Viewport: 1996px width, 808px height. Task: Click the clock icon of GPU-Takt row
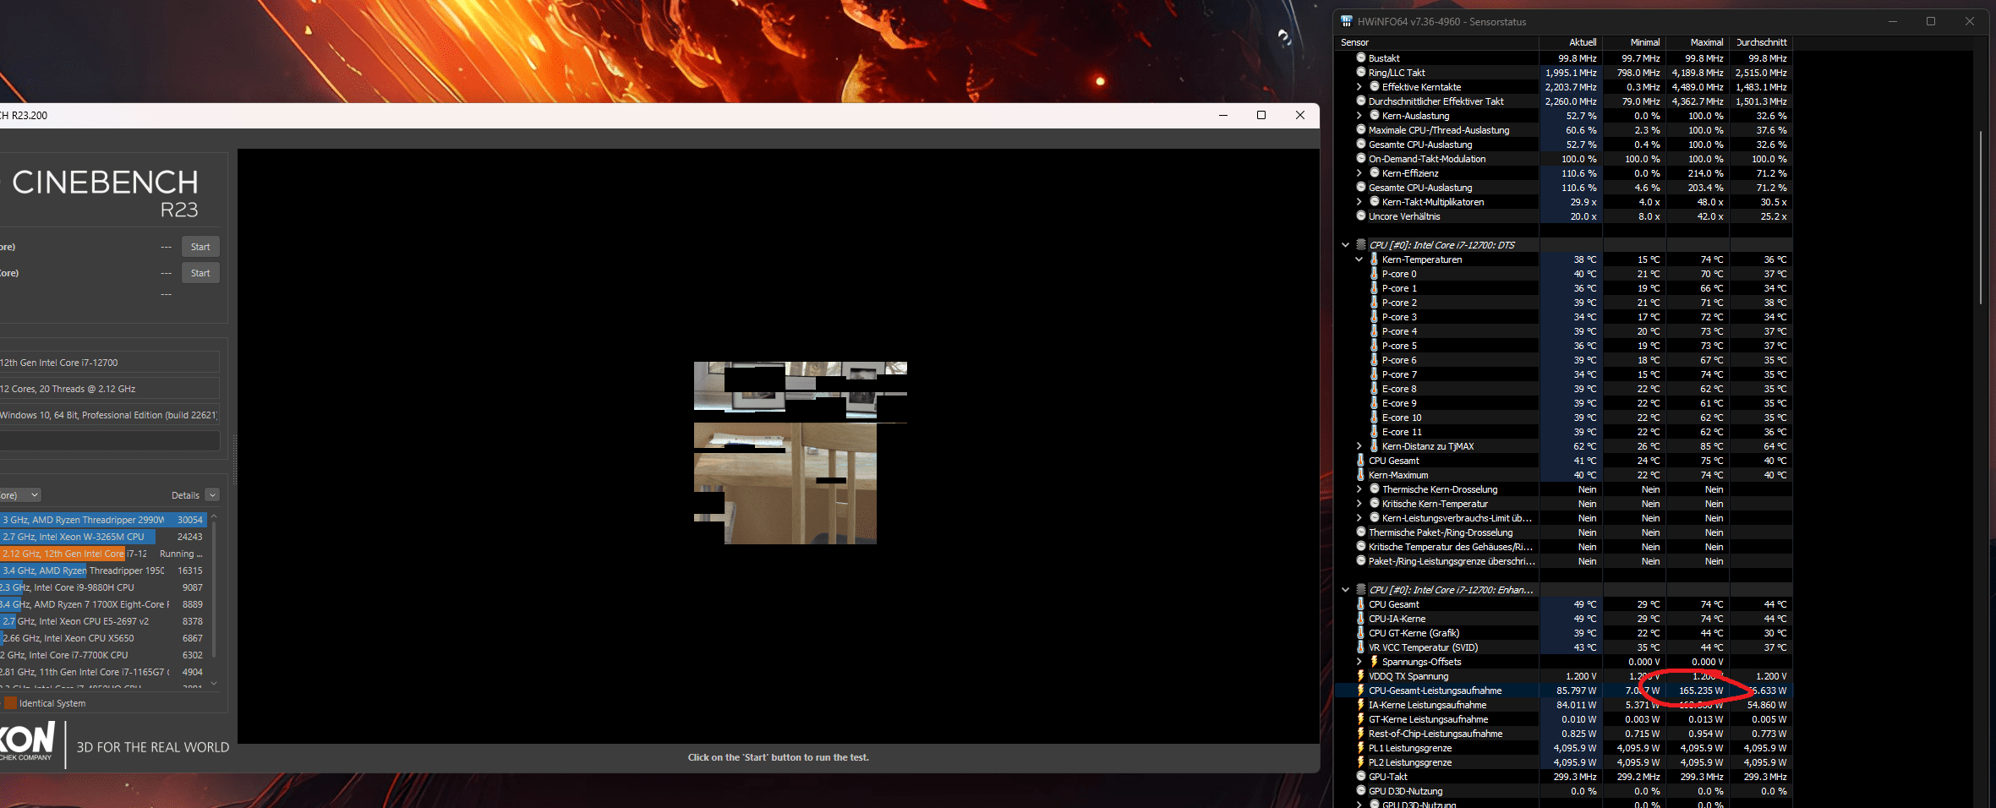[1361, 776]
